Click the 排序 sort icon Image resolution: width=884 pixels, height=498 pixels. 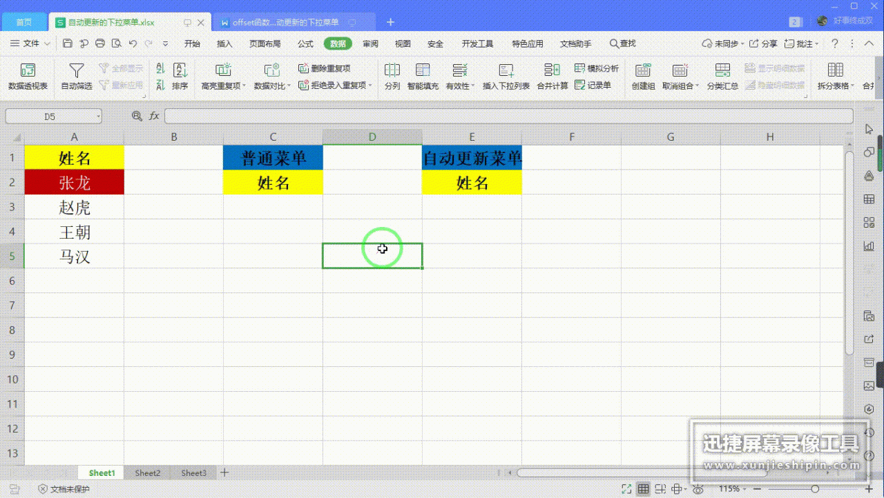[x=180, y=70]
